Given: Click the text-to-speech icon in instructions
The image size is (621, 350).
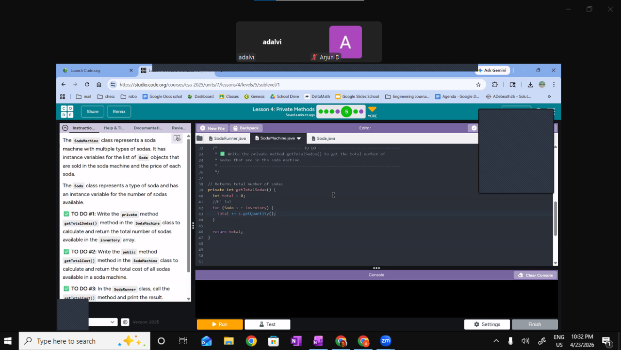Looking at the screenshot, I should coord(177,138).
